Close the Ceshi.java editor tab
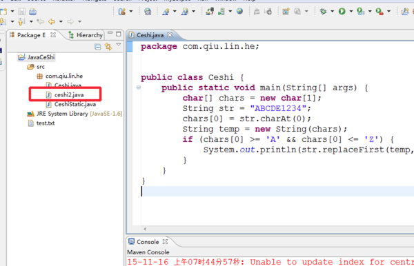414x266 pixels. [170, 34]
